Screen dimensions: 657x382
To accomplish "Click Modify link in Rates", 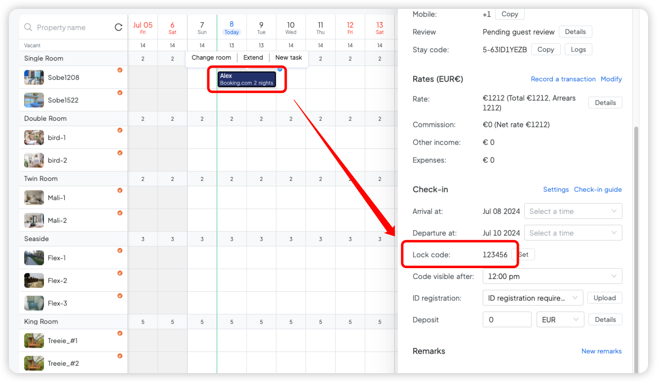I will click(x=611, y=79).
